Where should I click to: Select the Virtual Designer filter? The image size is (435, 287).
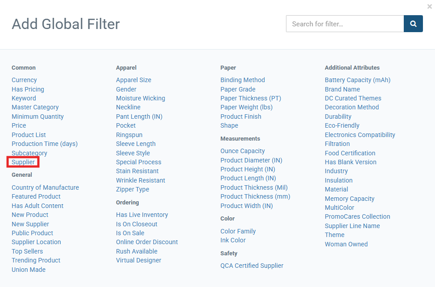(139, 260)
